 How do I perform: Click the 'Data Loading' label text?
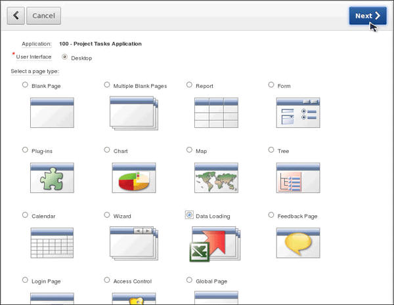213,216
